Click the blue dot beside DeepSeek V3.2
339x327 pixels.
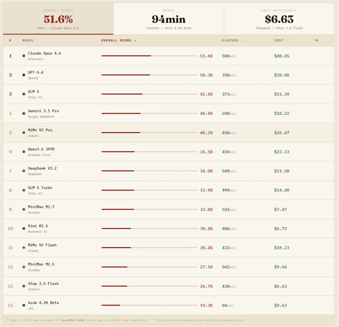click(24, 171)
